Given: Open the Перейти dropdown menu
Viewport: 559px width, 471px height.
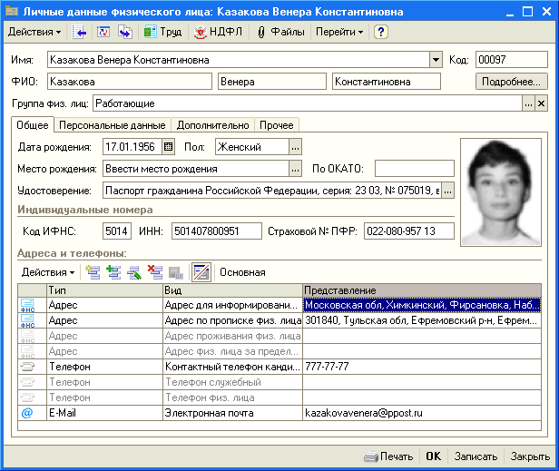Looking at the screenshot, I should 338,32.
